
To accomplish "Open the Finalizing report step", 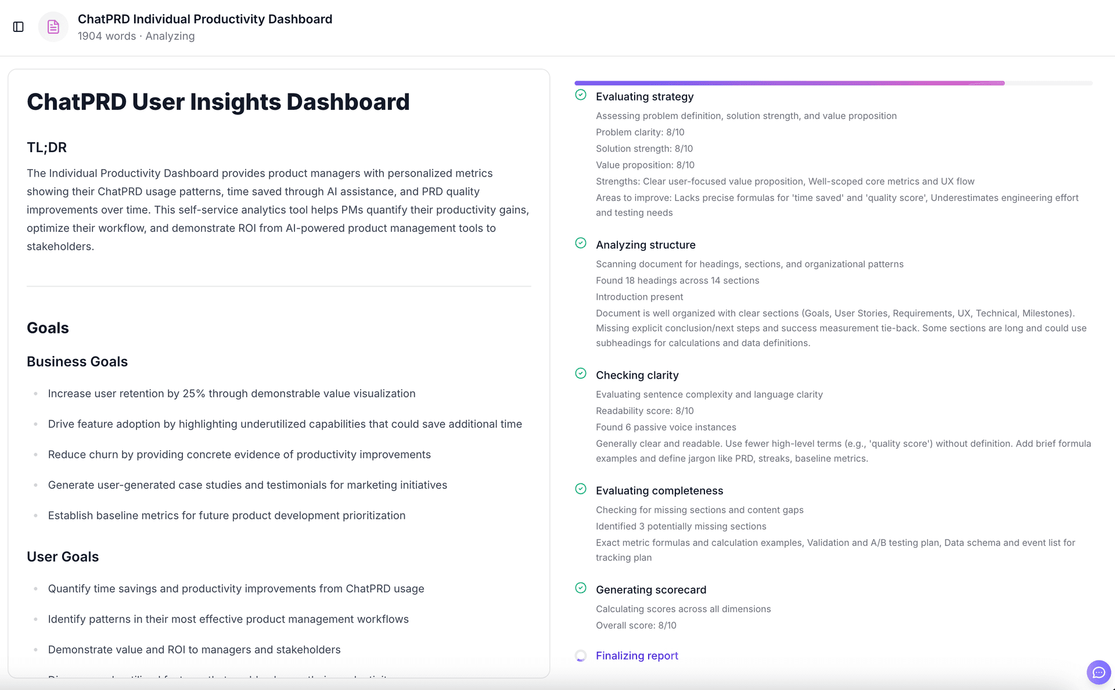I will 636,655.
